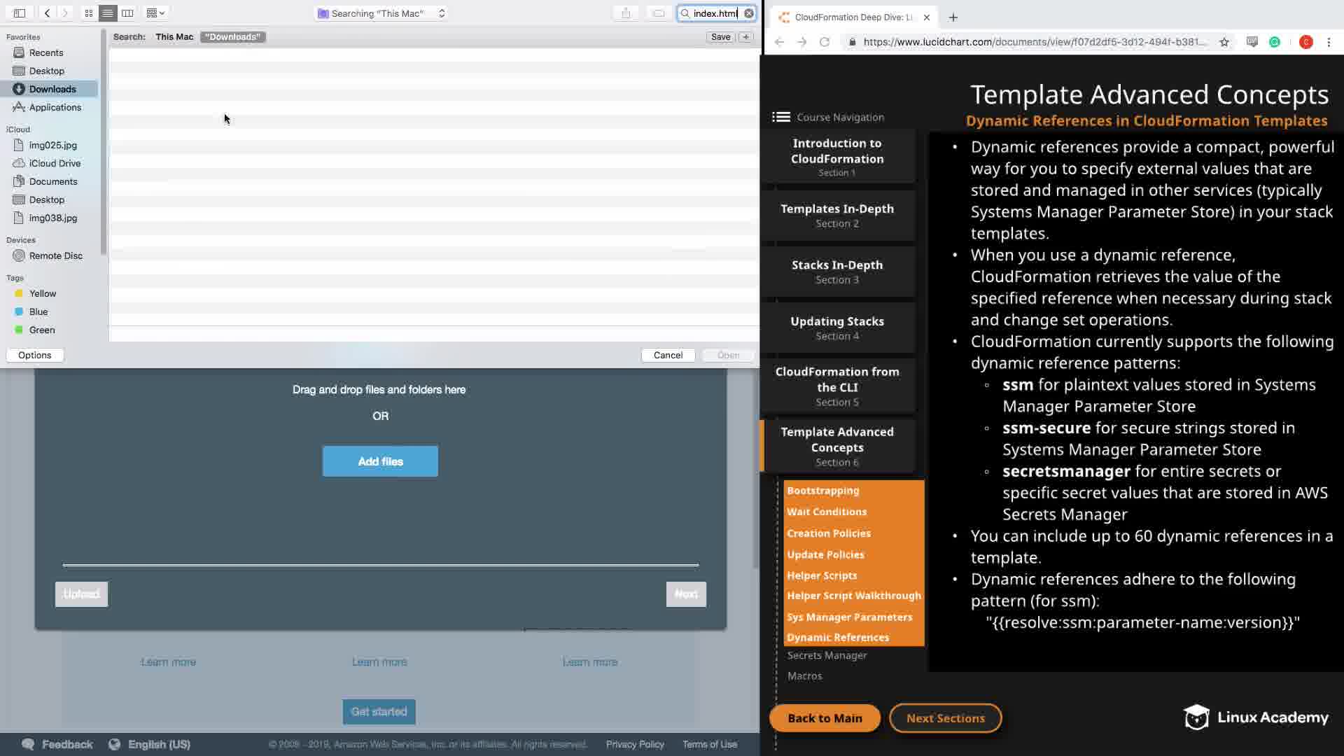Click the Course Navigation list icon
The width and height of the screenshot is (1344, 756).
pyautogui.click(x=781, y=117)
